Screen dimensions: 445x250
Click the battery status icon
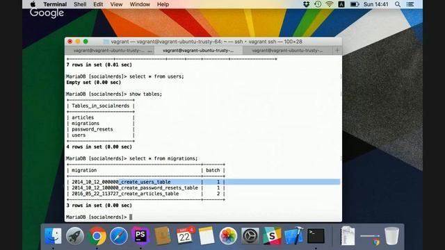point(355,4)
